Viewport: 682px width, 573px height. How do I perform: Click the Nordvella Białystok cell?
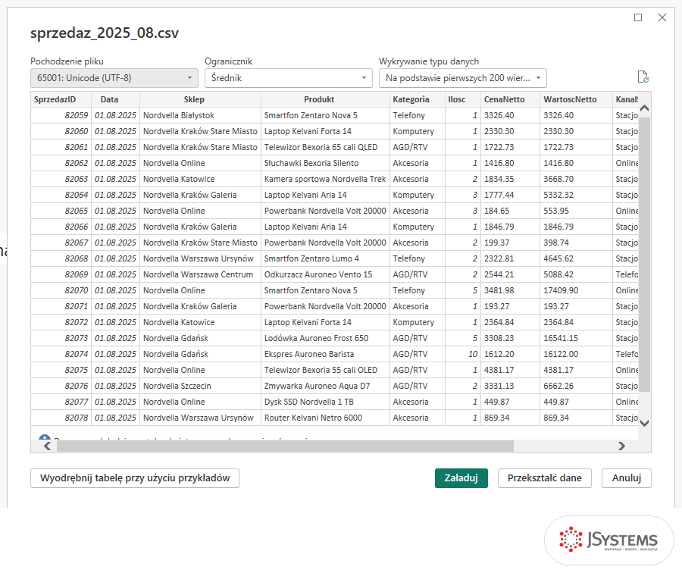[x=200, y=115]
